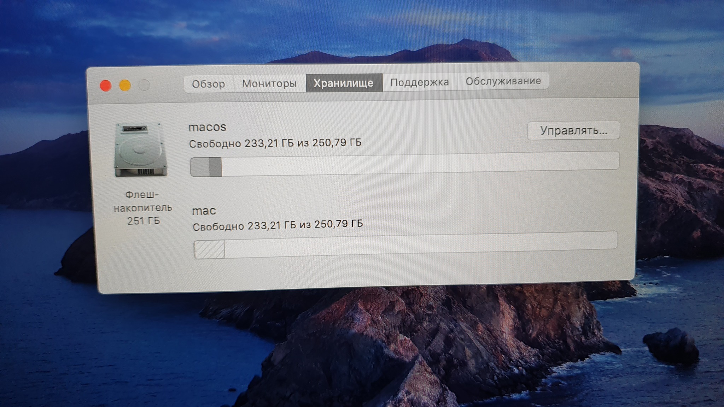724x407 pixels.
Task: Click dark gray segment of macos bar
Action: [215, 167]
